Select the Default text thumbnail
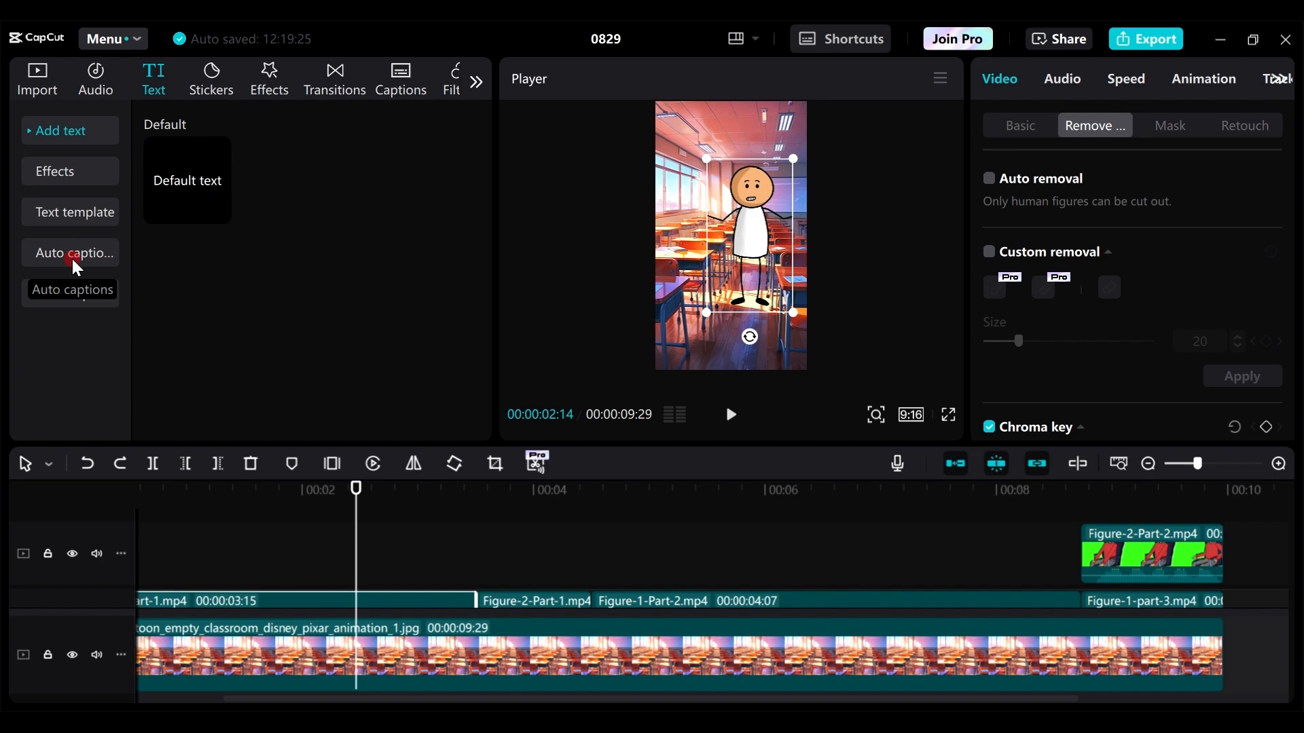 pos(187,181)
